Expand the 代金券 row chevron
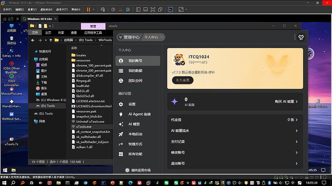 (297, 120)
